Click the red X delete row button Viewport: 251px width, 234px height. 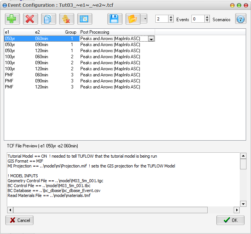(x=31, y=19)
